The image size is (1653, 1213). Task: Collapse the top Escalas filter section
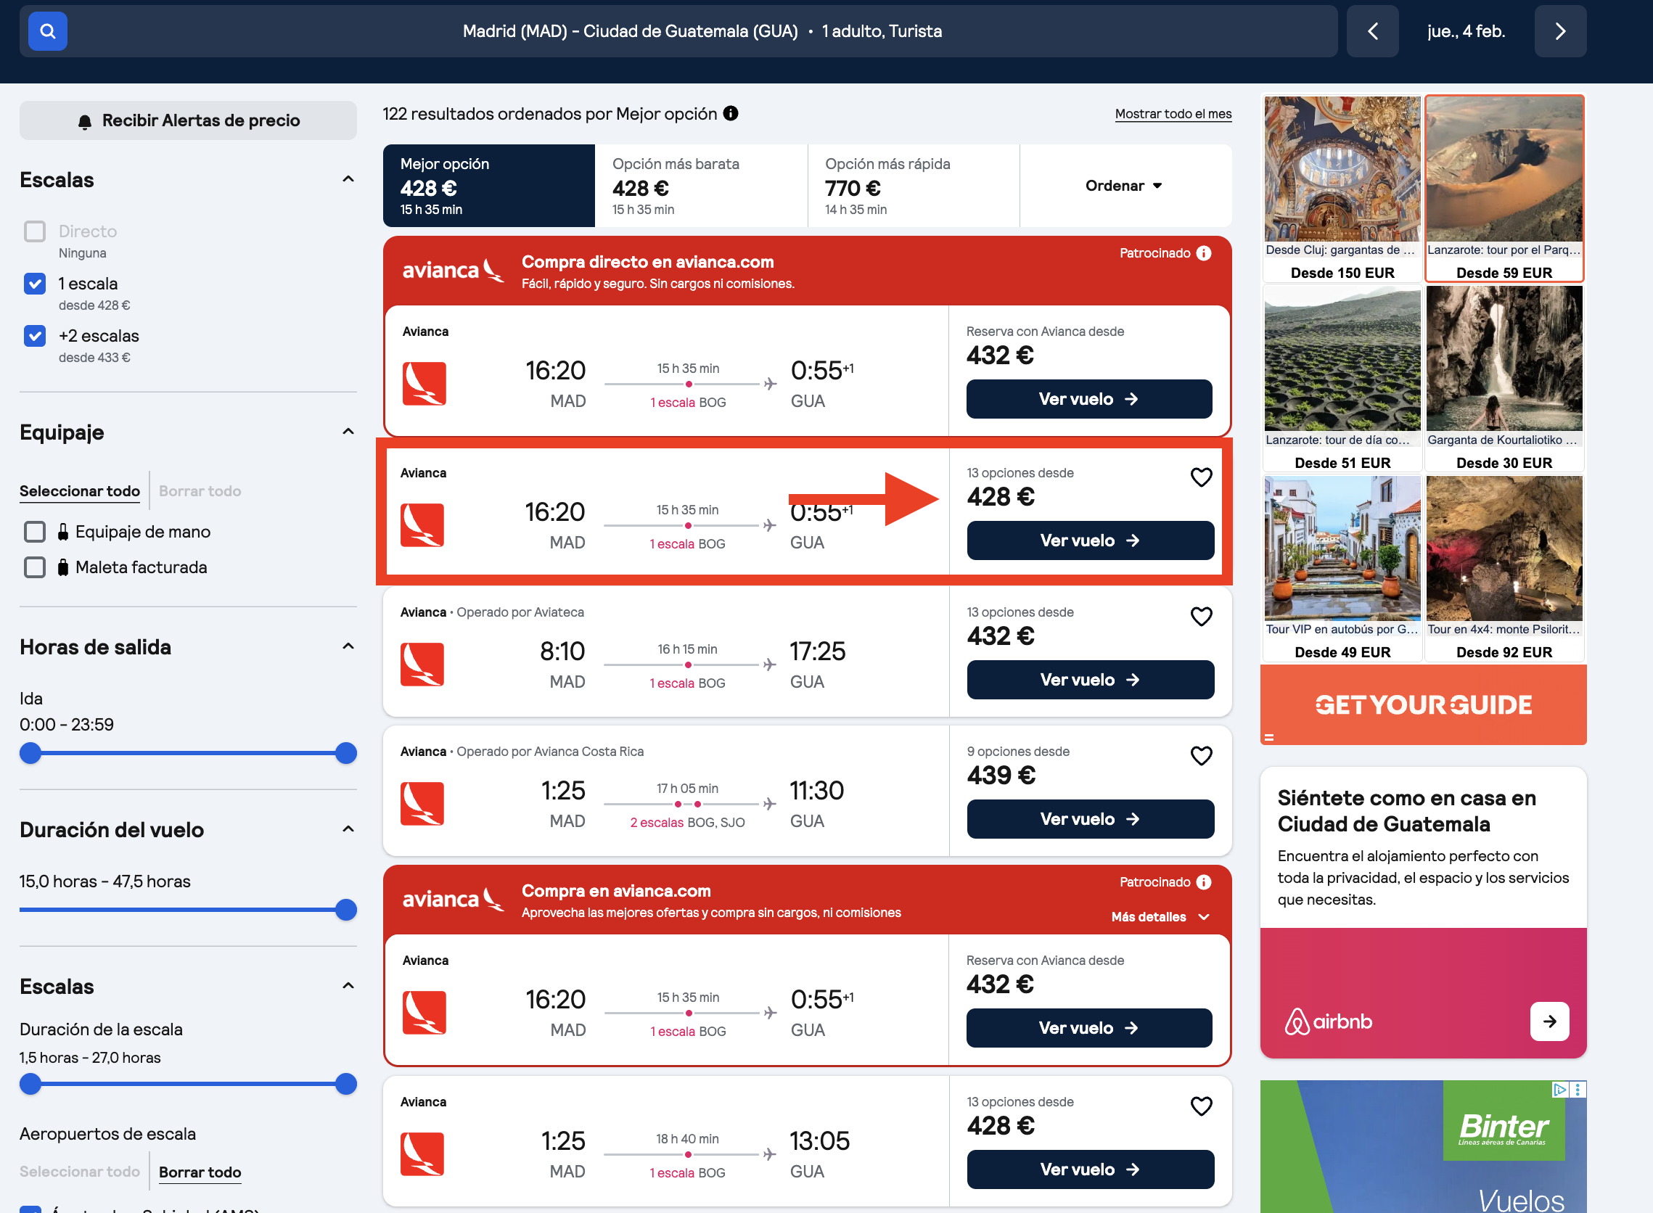(348, 179)
